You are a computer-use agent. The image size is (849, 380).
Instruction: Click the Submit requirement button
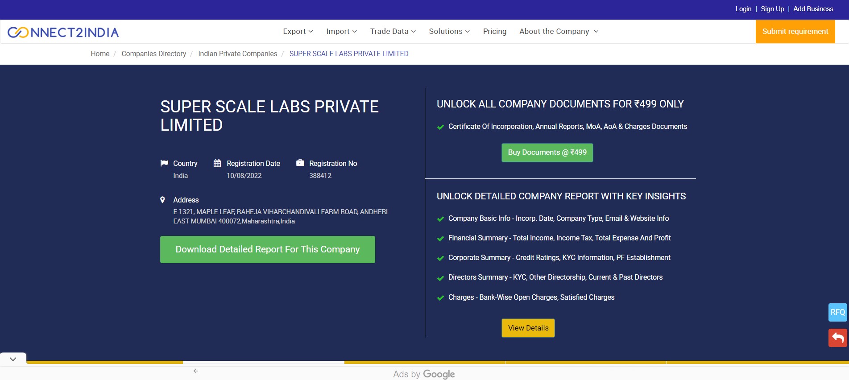(795, 32)
